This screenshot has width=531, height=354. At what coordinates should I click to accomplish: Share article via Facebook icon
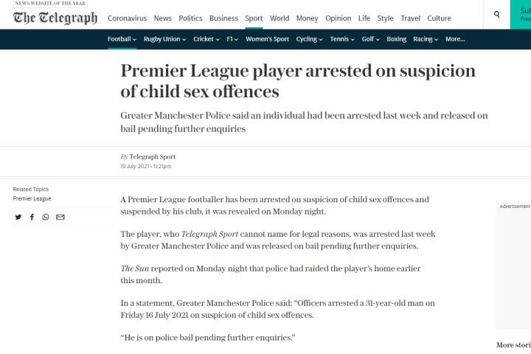click(32, 217)
